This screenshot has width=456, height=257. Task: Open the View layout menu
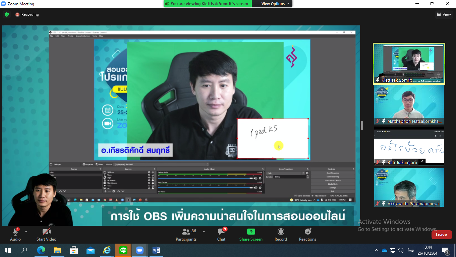(x=444, y=14)
